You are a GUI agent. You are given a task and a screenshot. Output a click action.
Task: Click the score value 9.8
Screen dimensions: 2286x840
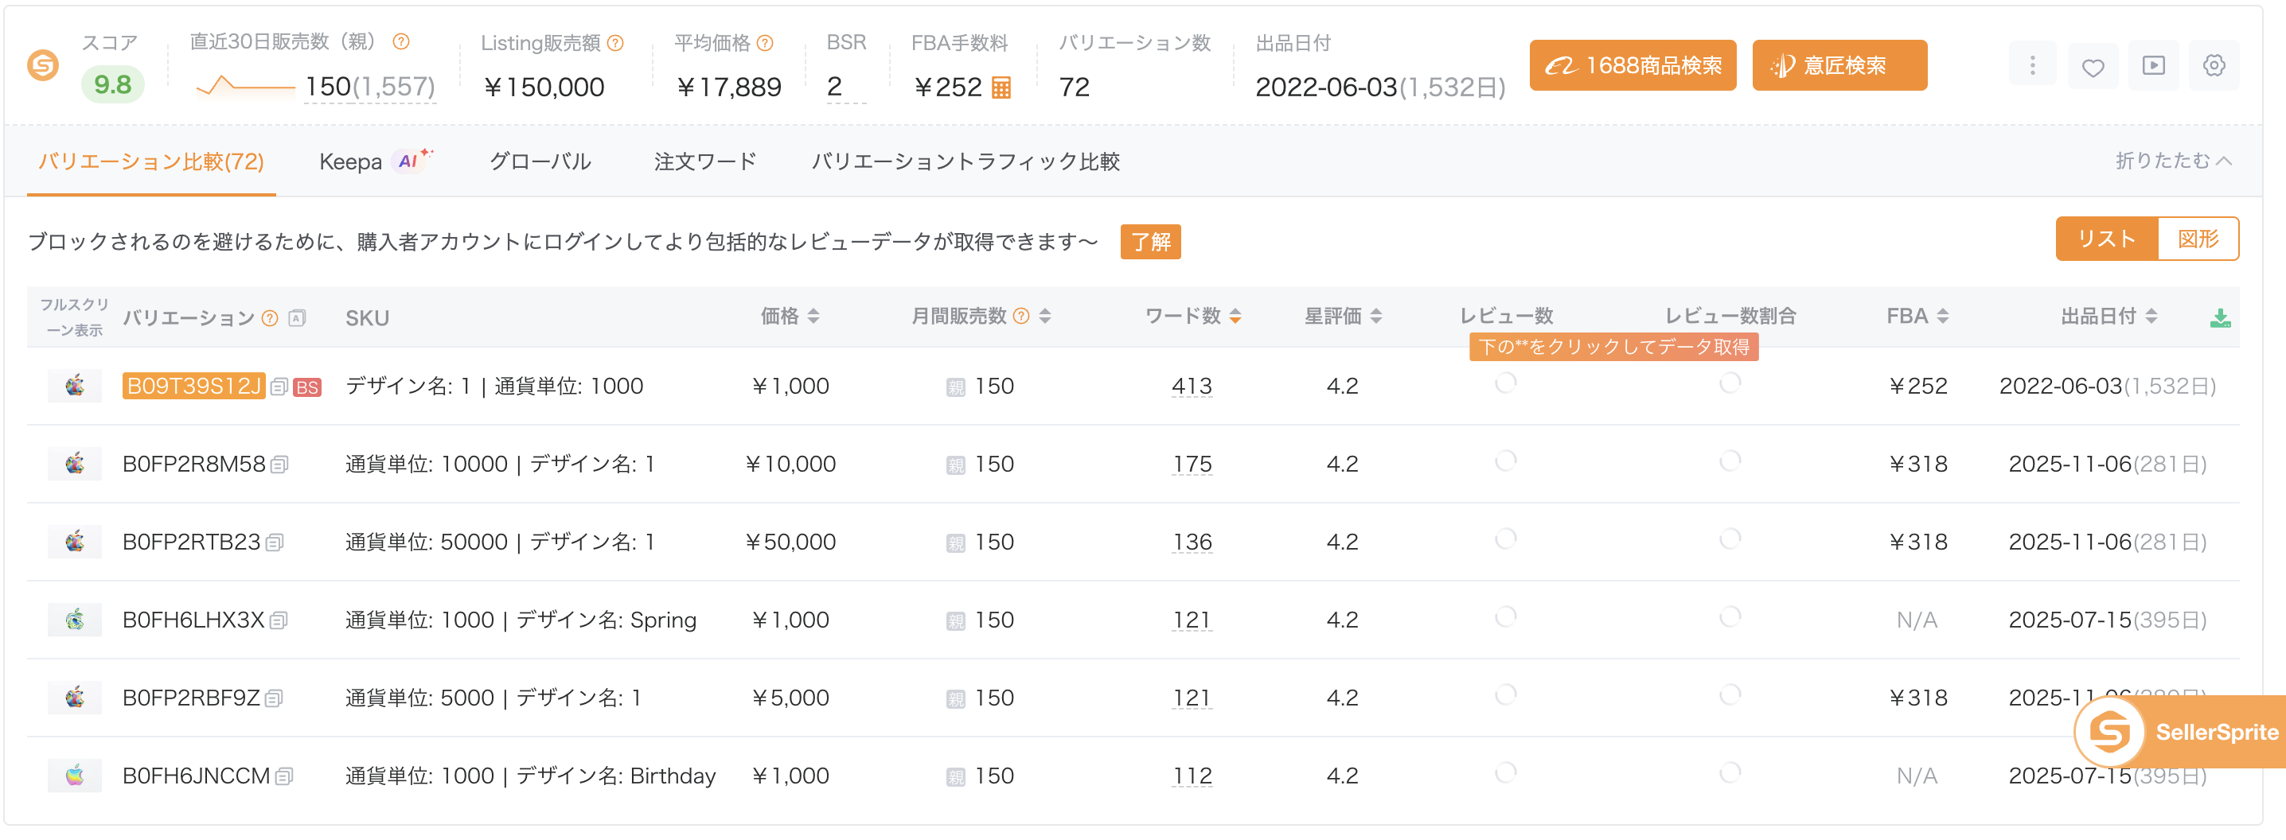113,84
